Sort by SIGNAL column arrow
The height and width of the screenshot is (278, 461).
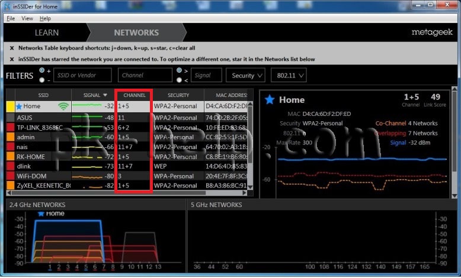point(105,95)
